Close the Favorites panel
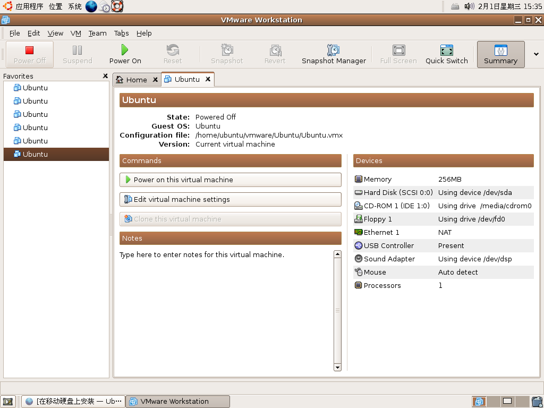 (106, 76)
